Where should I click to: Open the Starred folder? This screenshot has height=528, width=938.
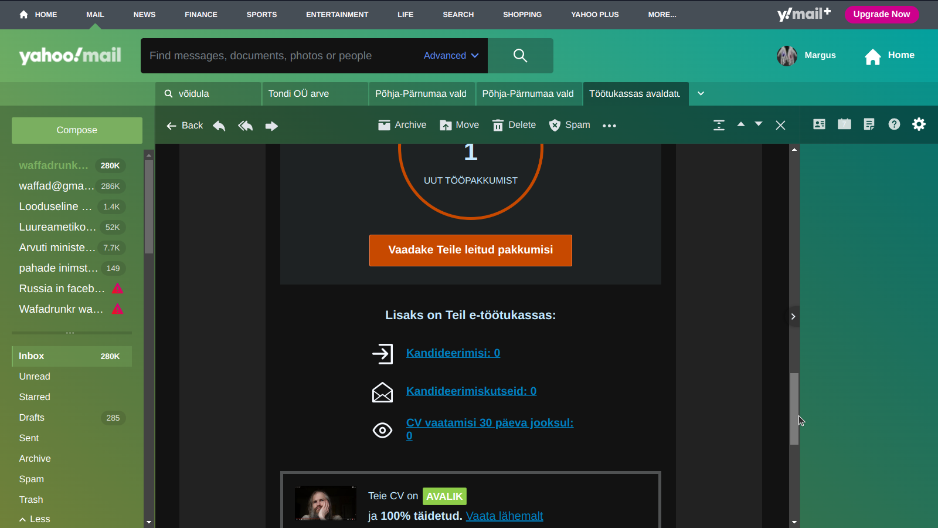click(35, 397)
